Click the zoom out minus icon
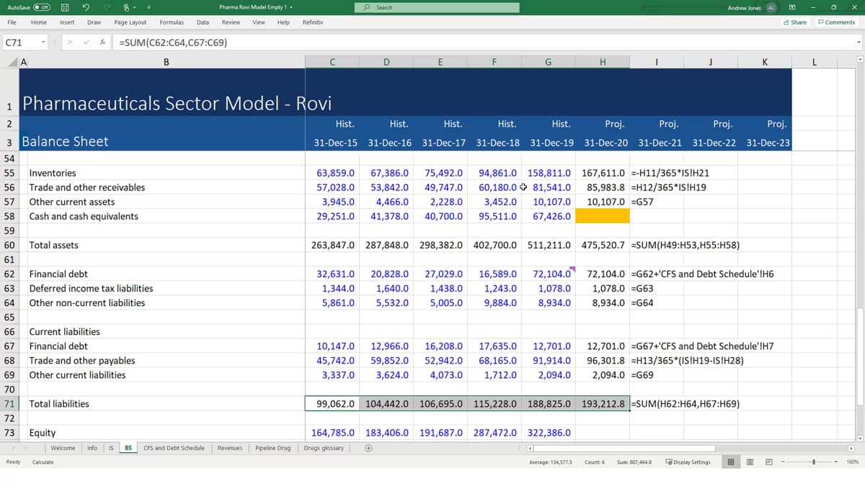Screen dimensions: 865x487 [x=782, y=462]
